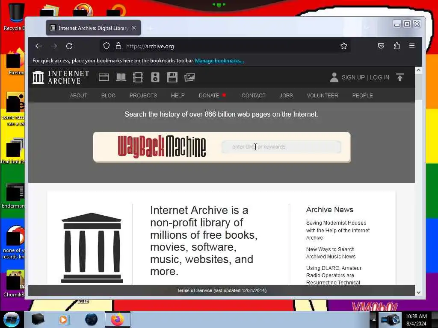This screenshot has width=438, height=328.
Task: Open the Video film strip icon
Action: point(138,77)
